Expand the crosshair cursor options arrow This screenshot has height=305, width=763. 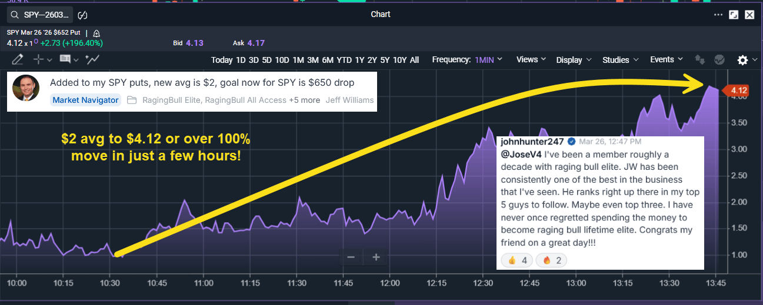pos(49,60)
